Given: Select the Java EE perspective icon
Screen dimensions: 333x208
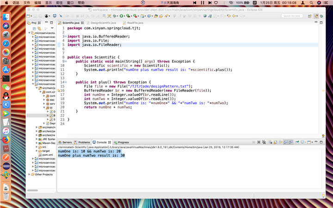Looking at the screenshot, I should tap(316, 16).
